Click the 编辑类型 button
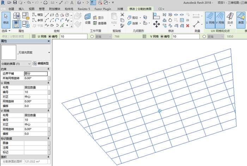Screen dimensions: 247x166 point(41,63)
